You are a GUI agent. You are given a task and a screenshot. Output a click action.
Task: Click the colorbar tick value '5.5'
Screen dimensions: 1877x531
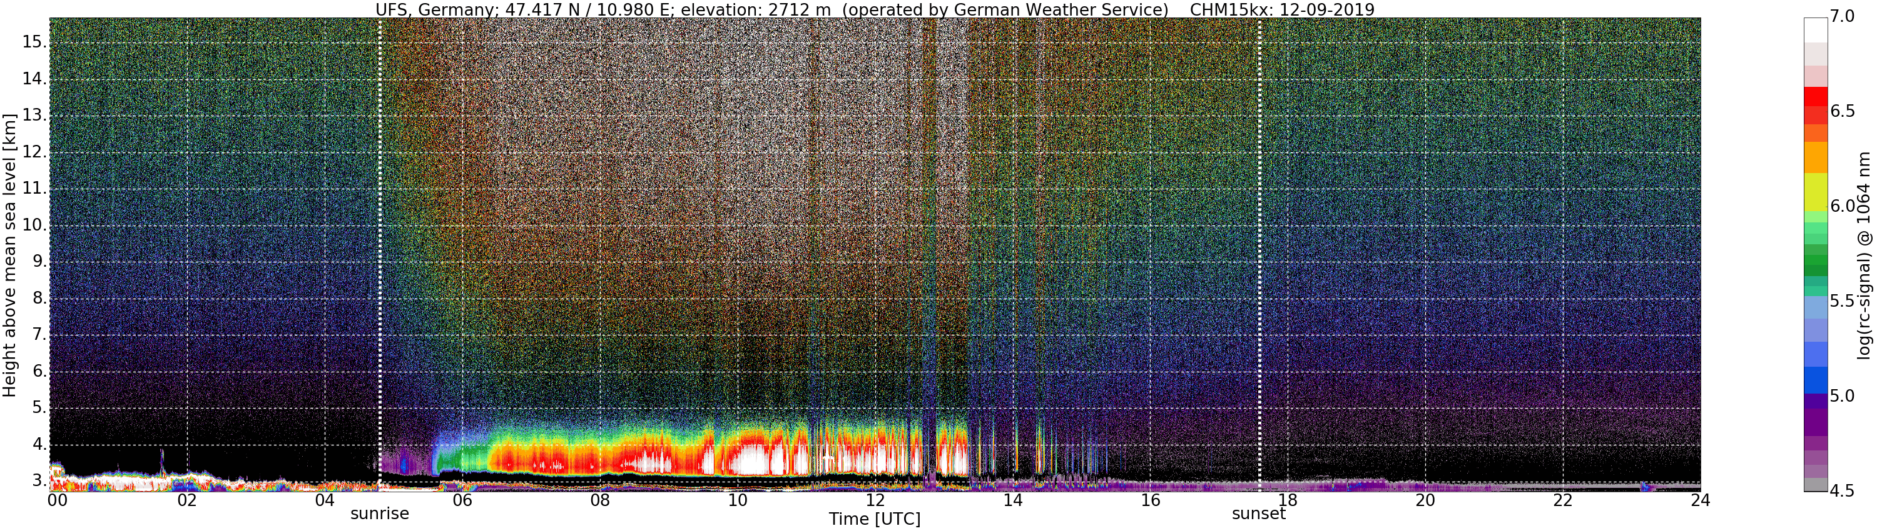coord(1842,301)
